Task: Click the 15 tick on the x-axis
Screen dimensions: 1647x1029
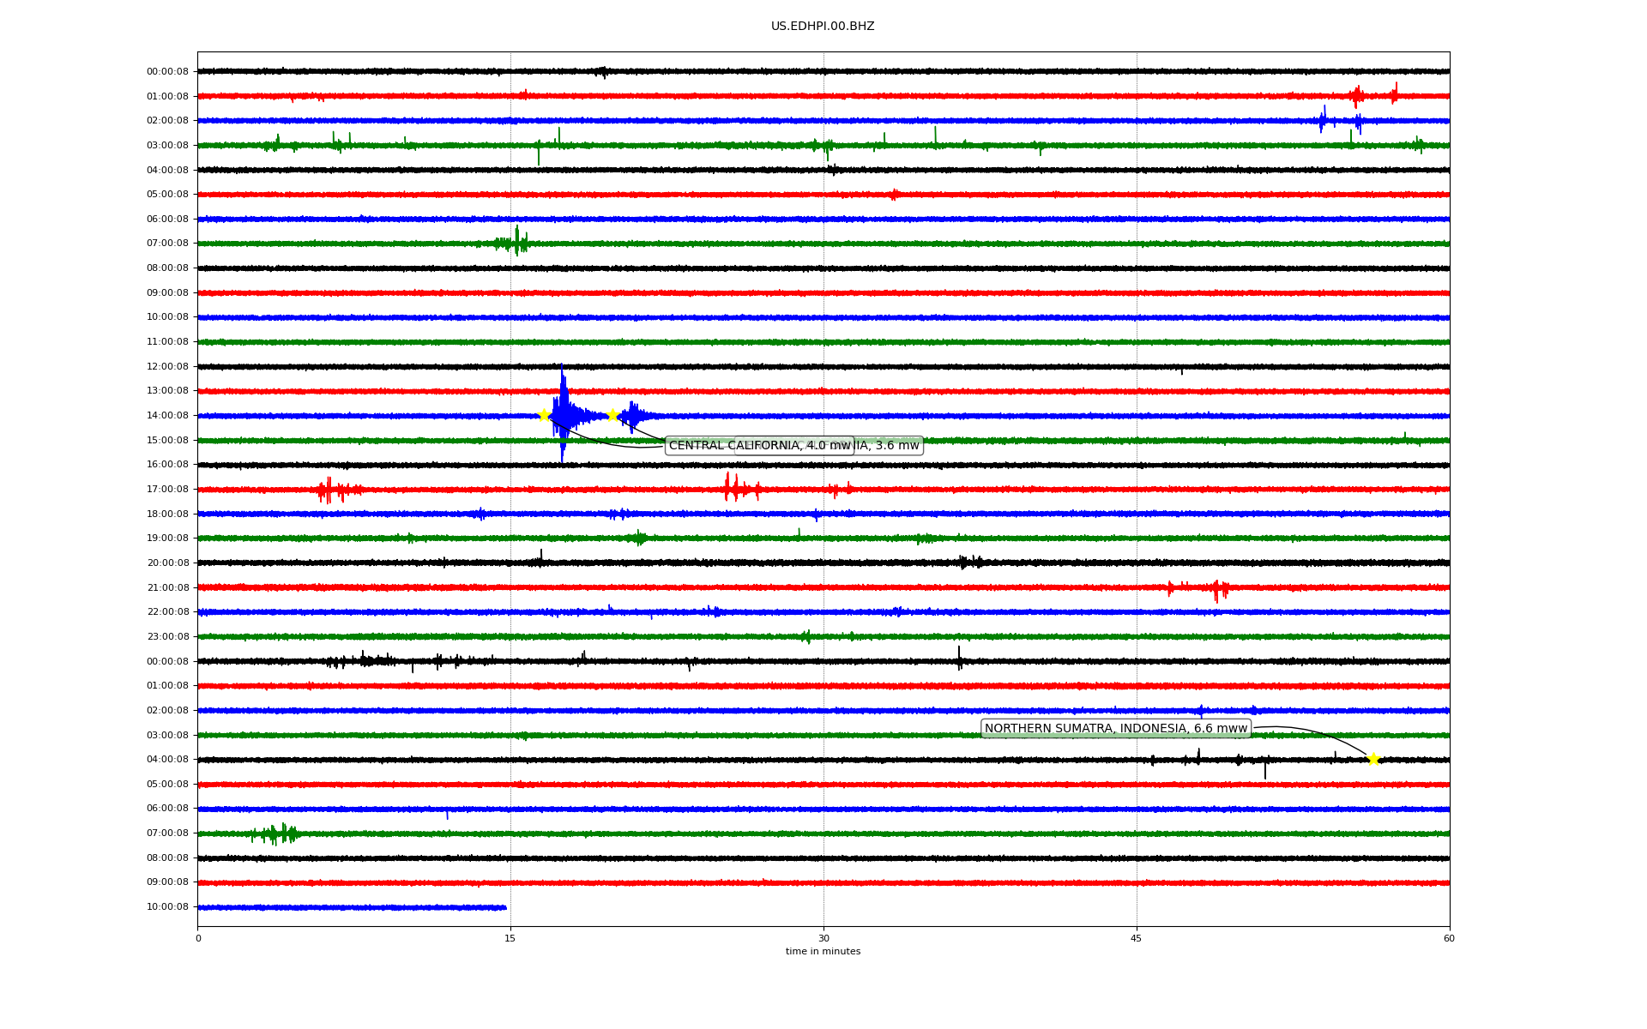Action: click(510, 938)
